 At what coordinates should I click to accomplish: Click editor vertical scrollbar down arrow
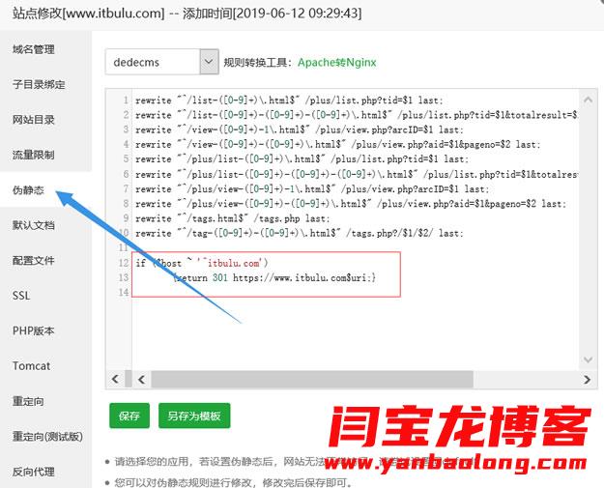(588, 359)
